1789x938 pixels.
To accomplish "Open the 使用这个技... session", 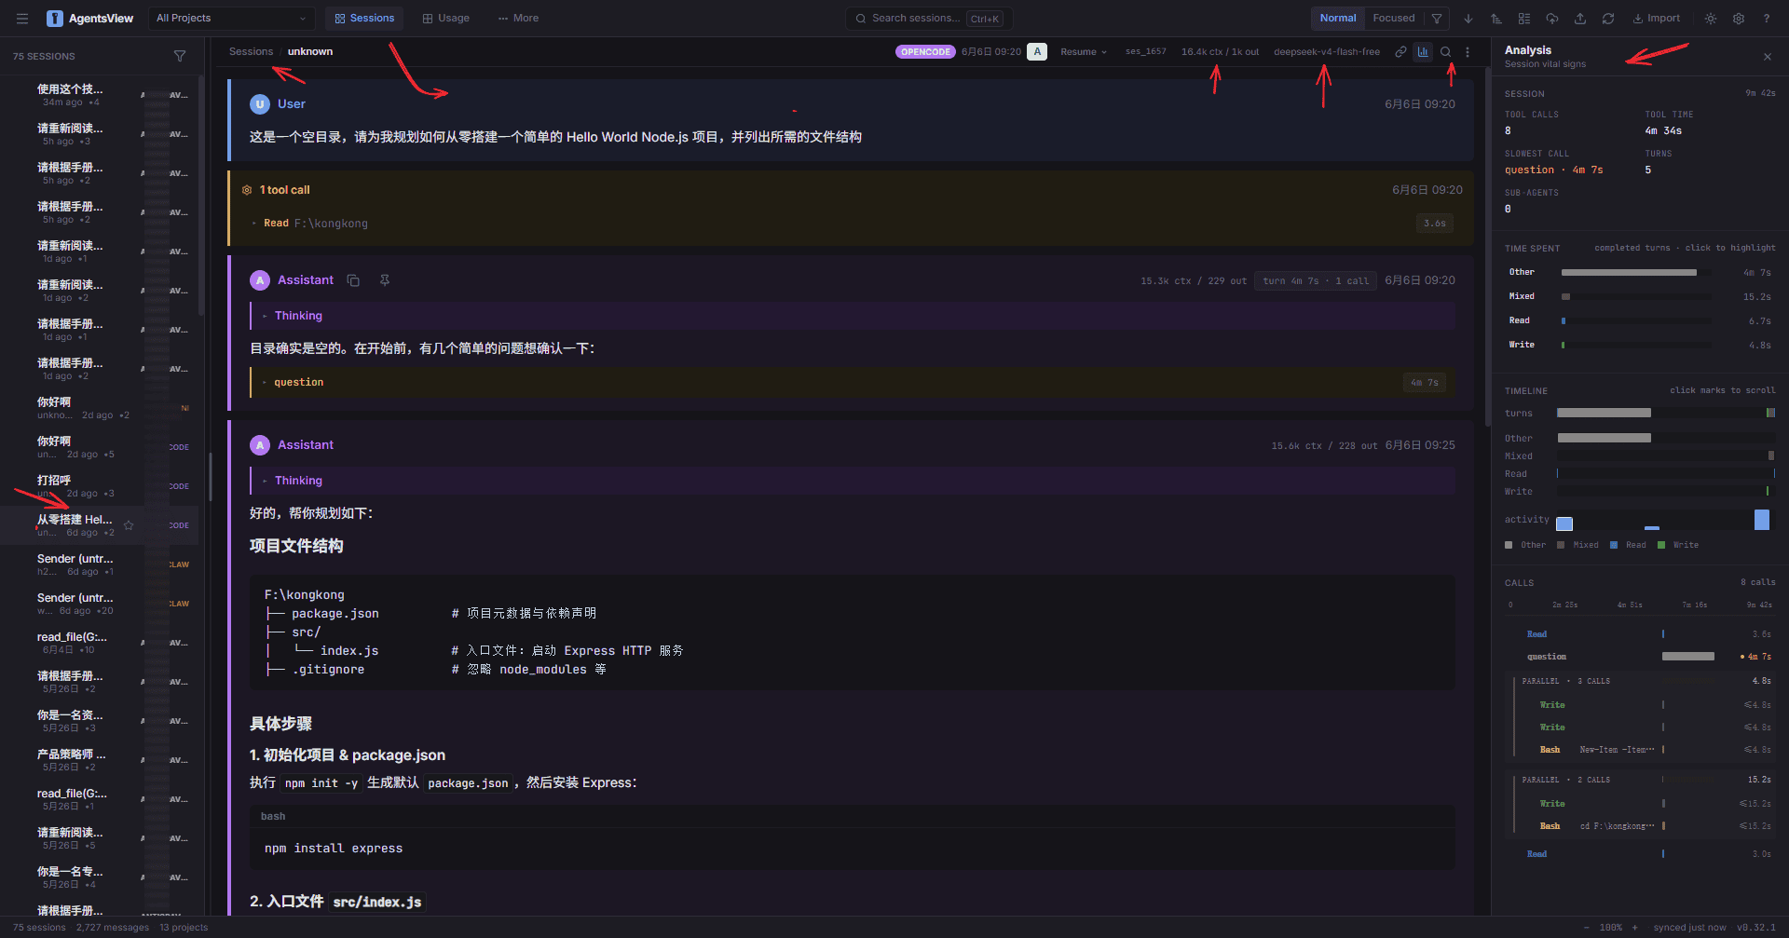I will click(x=101, y=95).
